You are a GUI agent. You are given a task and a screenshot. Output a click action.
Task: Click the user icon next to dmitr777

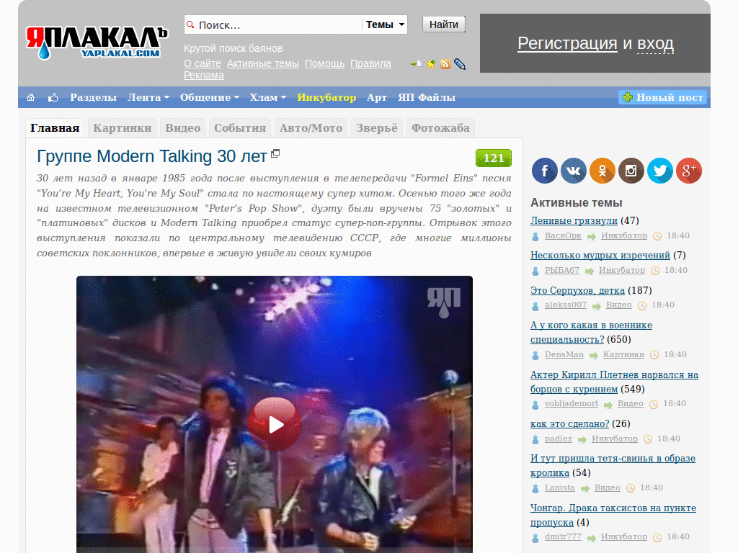pos(535,537)
